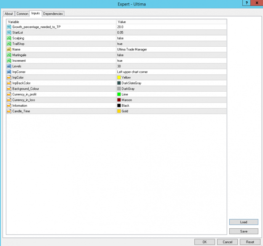Click the boolean icon beside Martingale

click(9, 55)
